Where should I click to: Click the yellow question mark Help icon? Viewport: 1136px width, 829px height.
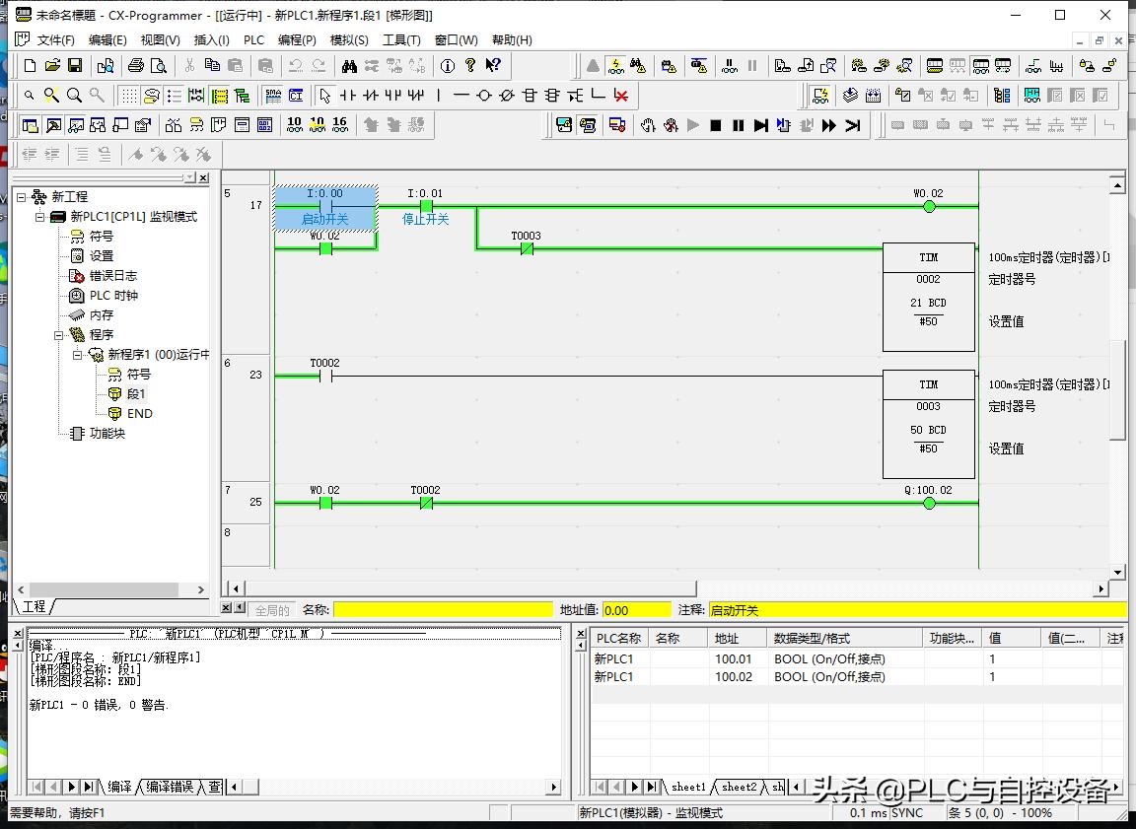pyautogui.click(x=470, y=66)
